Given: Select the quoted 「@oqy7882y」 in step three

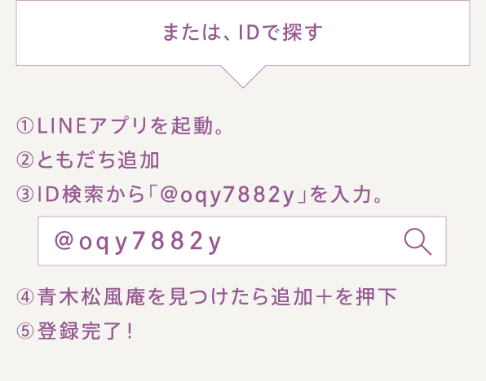Looking at the screenshot, I should [x=228, y=195].
